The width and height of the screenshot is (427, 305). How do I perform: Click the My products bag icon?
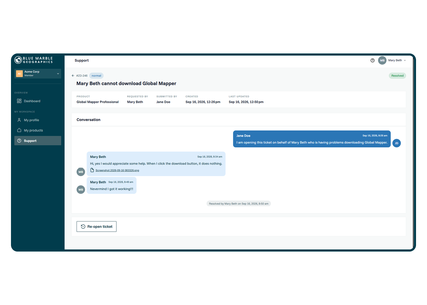pos(19,130)
